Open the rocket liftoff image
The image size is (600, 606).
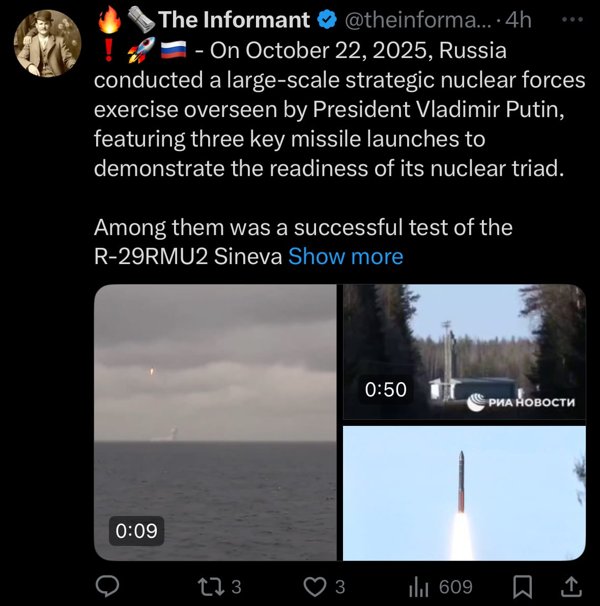pos(464,493)
